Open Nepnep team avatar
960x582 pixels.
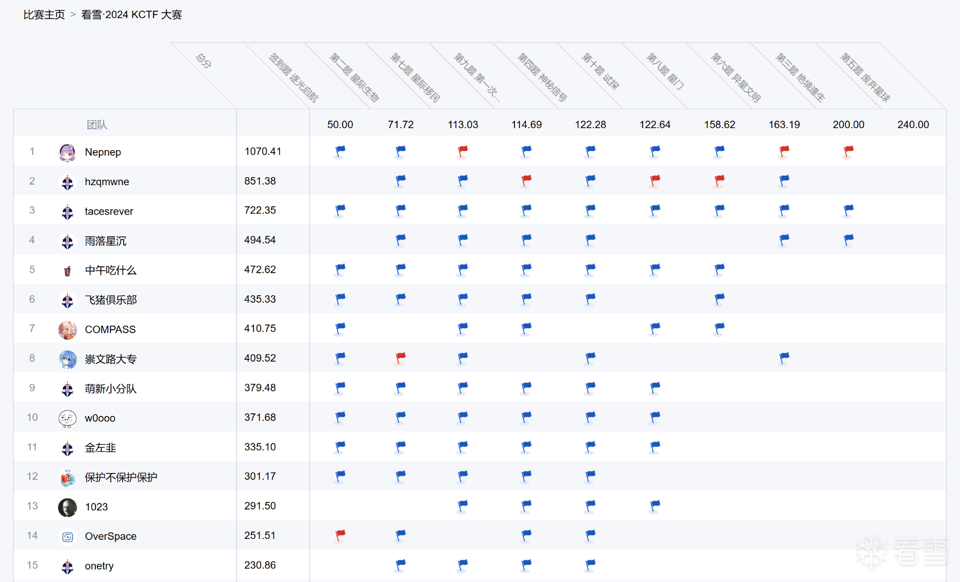67,152
